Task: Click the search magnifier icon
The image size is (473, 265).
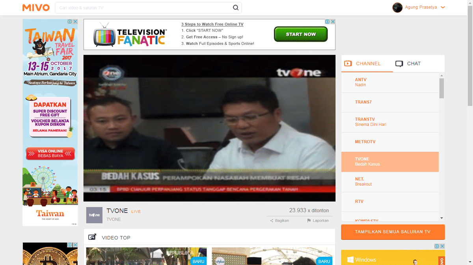Action: 236,7
